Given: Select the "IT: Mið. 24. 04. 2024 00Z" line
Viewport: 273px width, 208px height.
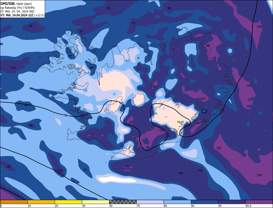Looking at the screenshot, I should (17, 11).
